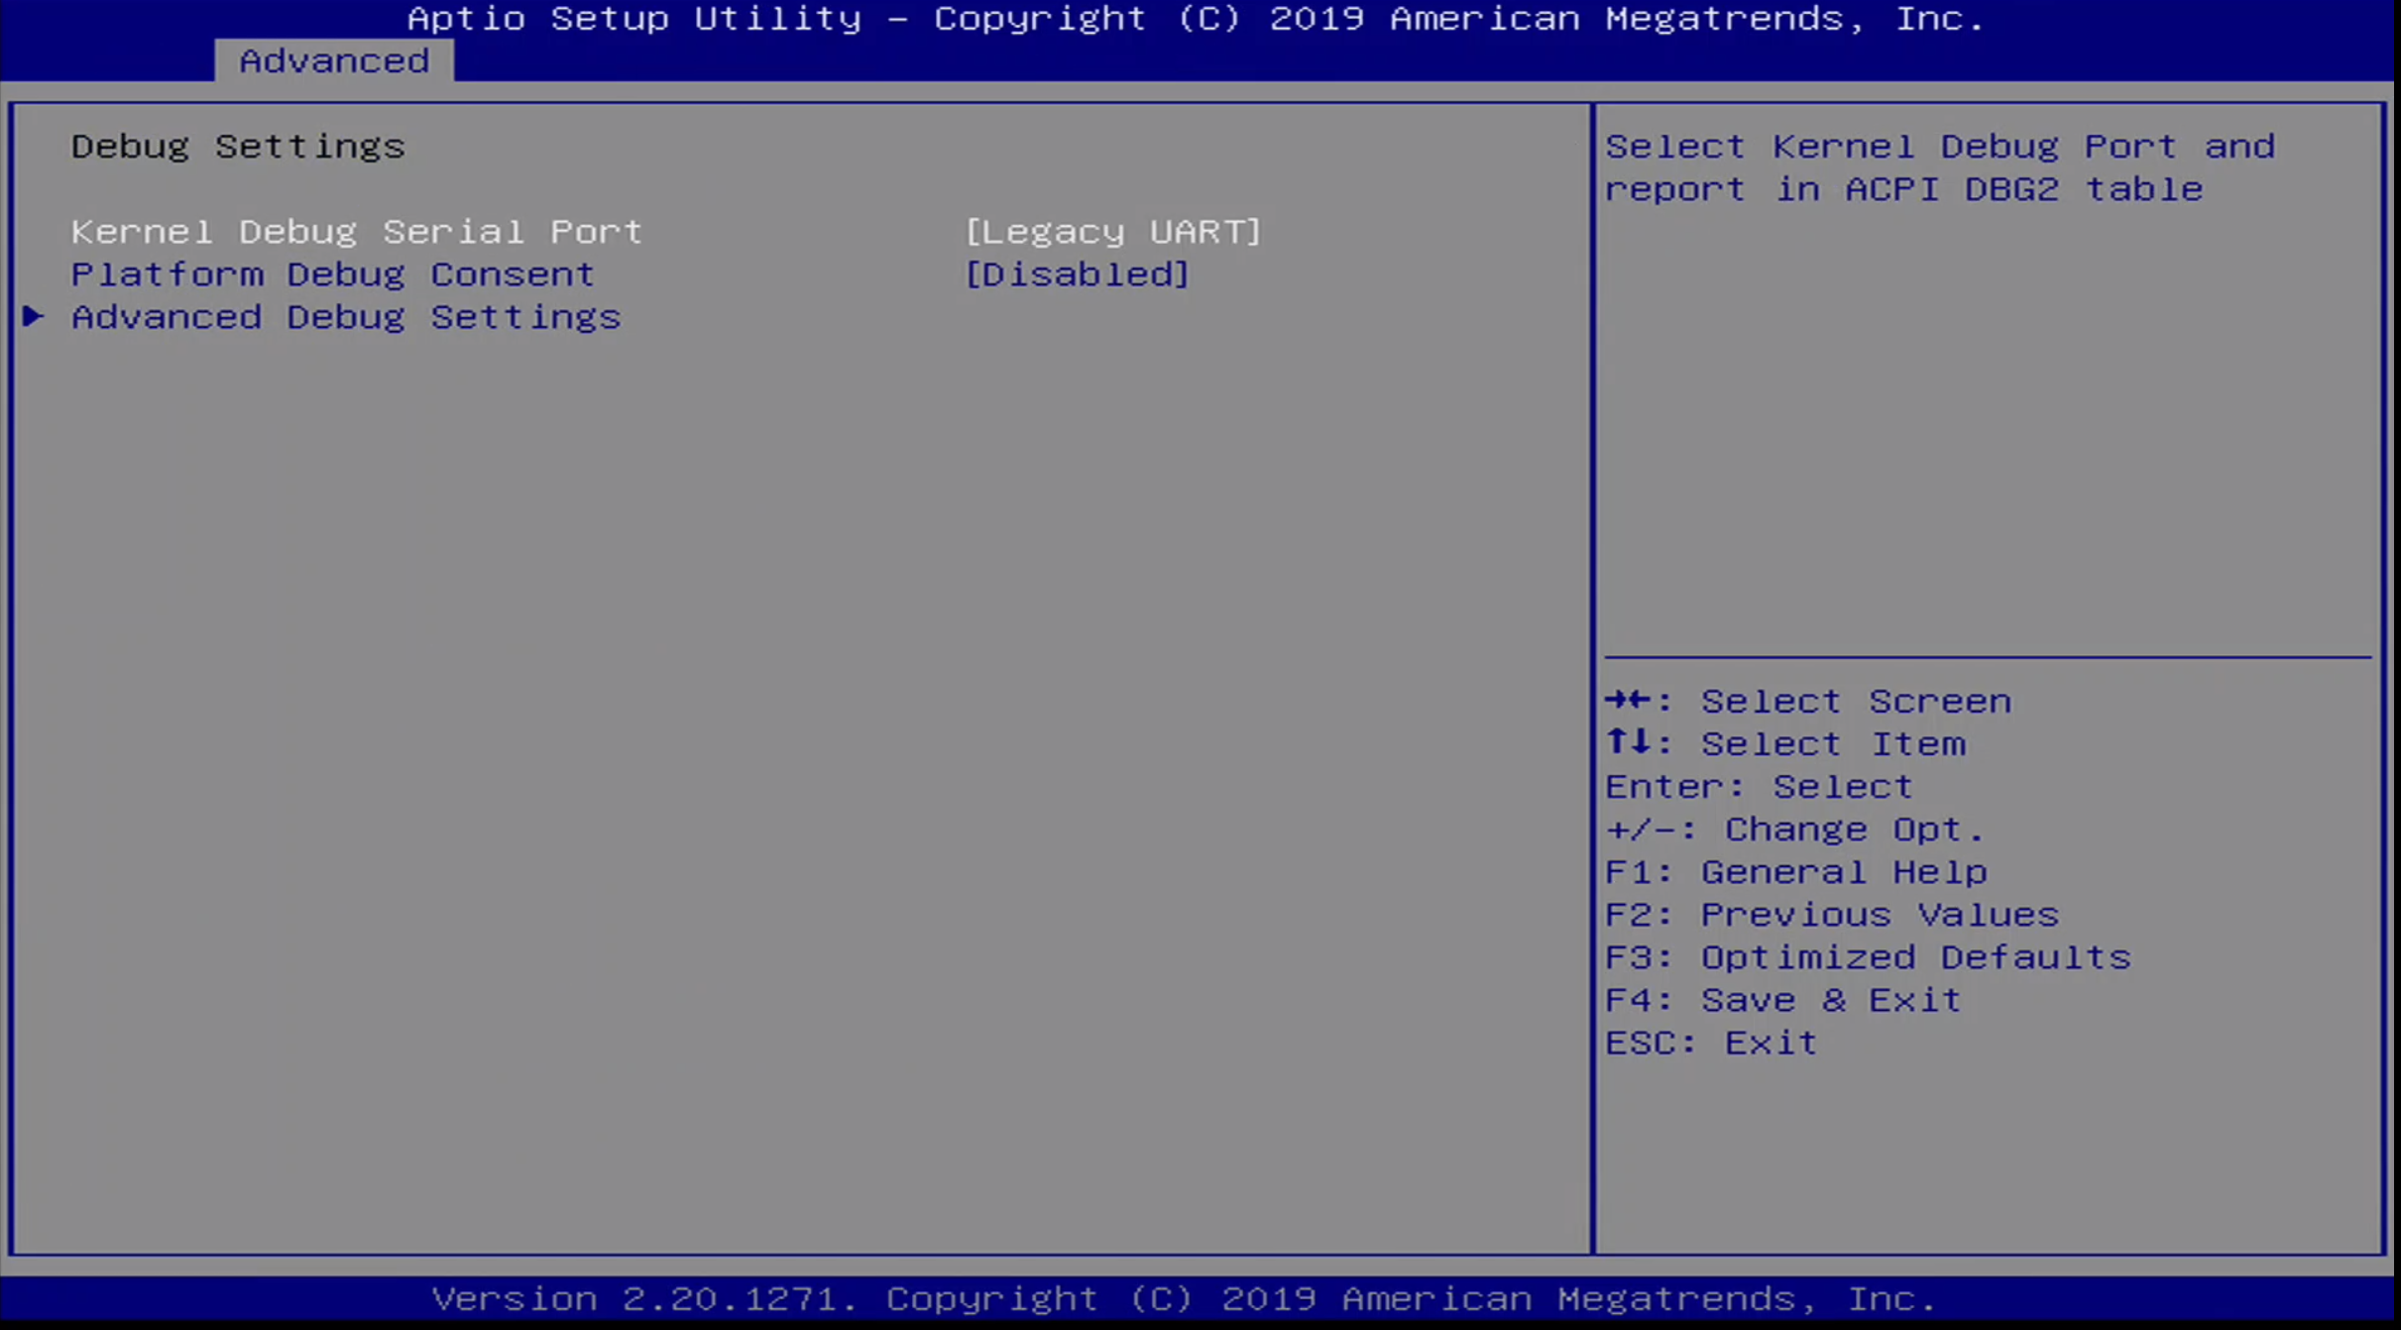Access Advanced Debug Settings tree item

pos(344,314)
